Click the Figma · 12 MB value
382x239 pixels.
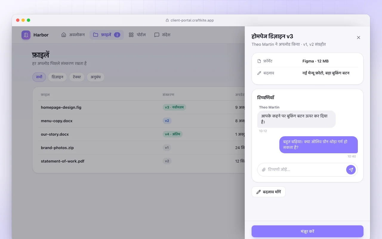tap(315, 61)
